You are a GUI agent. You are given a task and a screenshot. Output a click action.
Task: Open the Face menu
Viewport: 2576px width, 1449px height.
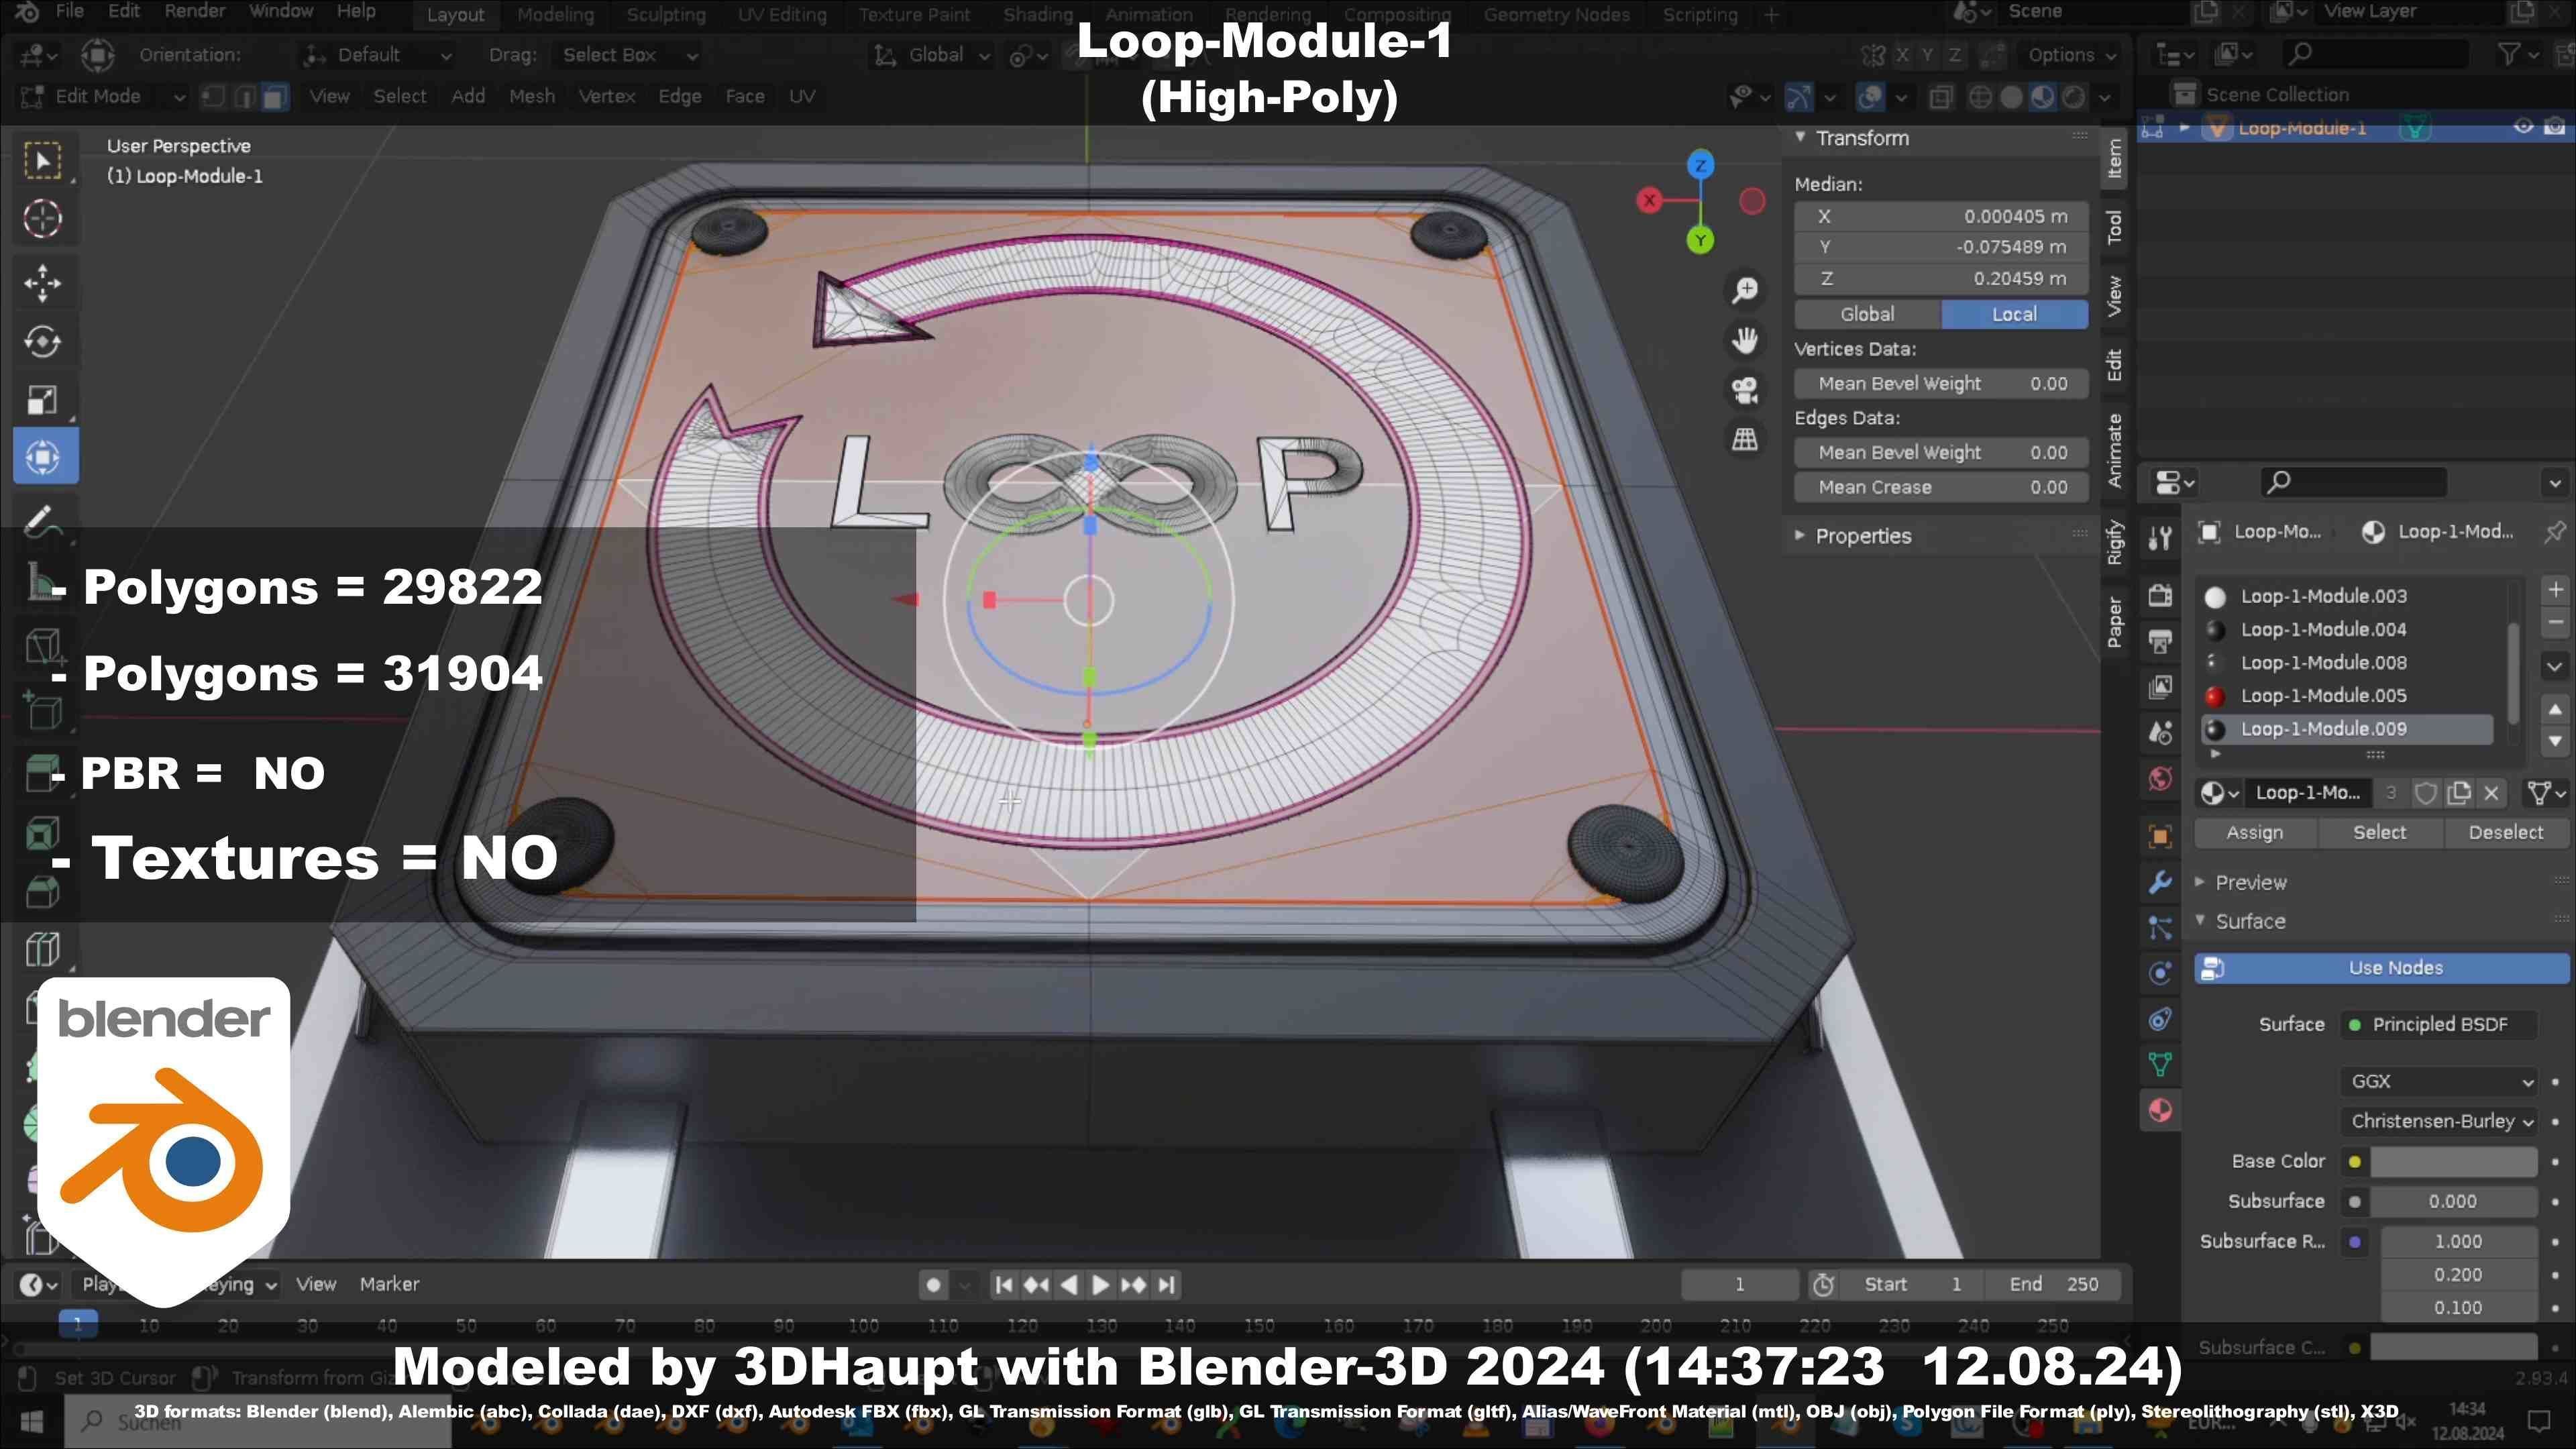click(745, 96)
